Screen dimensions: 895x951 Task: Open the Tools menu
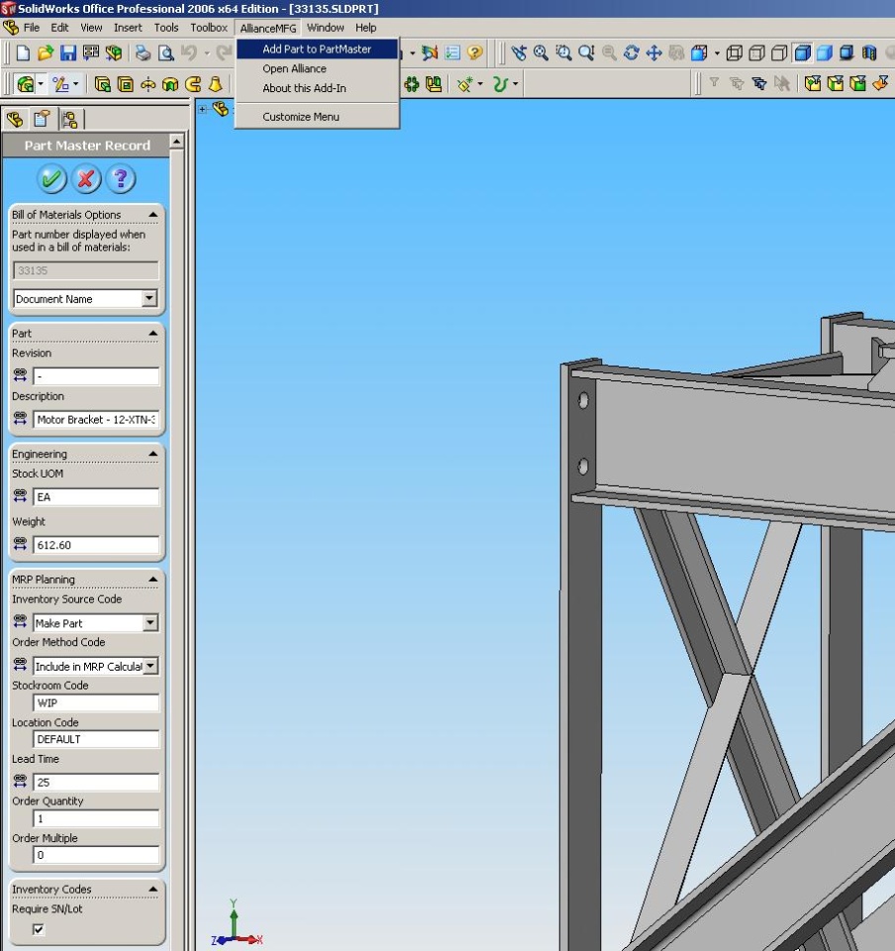tap(166, 28)
